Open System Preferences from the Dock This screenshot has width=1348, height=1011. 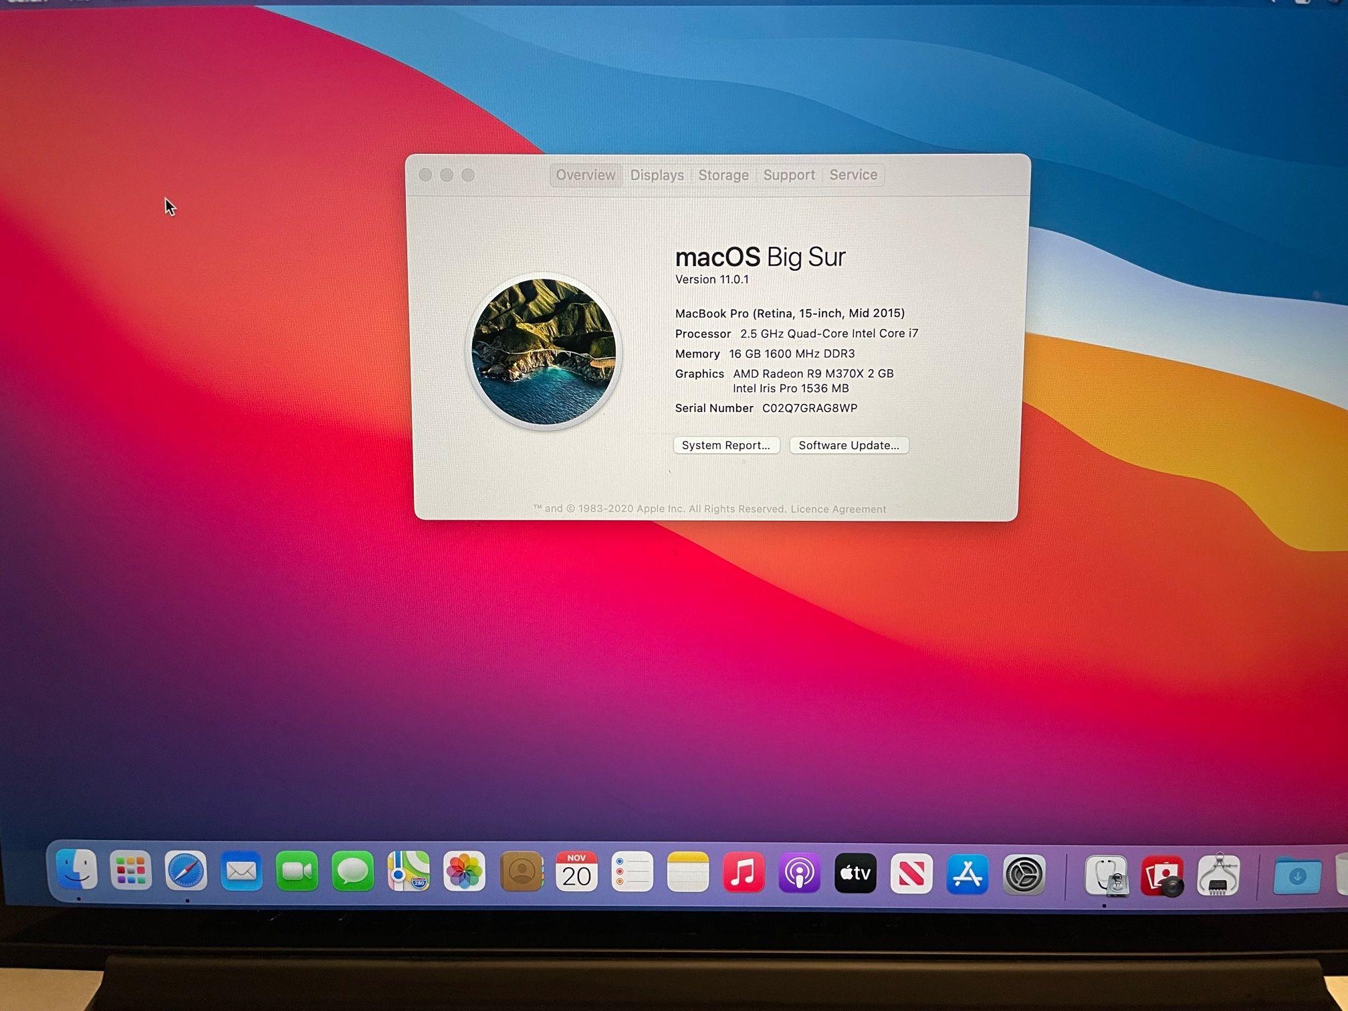(1024, 874)
